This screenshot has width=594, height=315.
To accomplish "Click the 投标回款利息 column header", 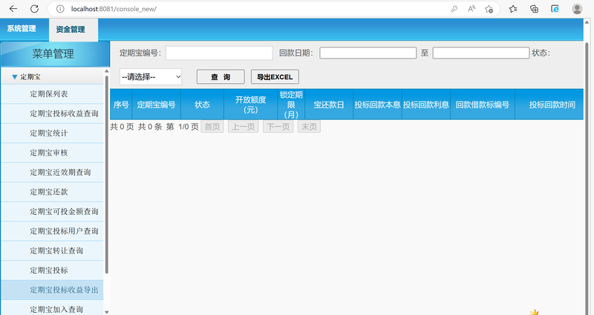I will 425,105.
